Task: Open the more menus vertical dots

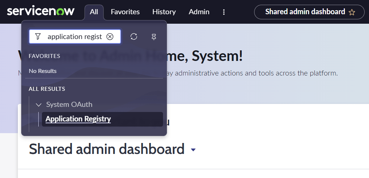Action: pyautogui.click(x=224, y=12)
